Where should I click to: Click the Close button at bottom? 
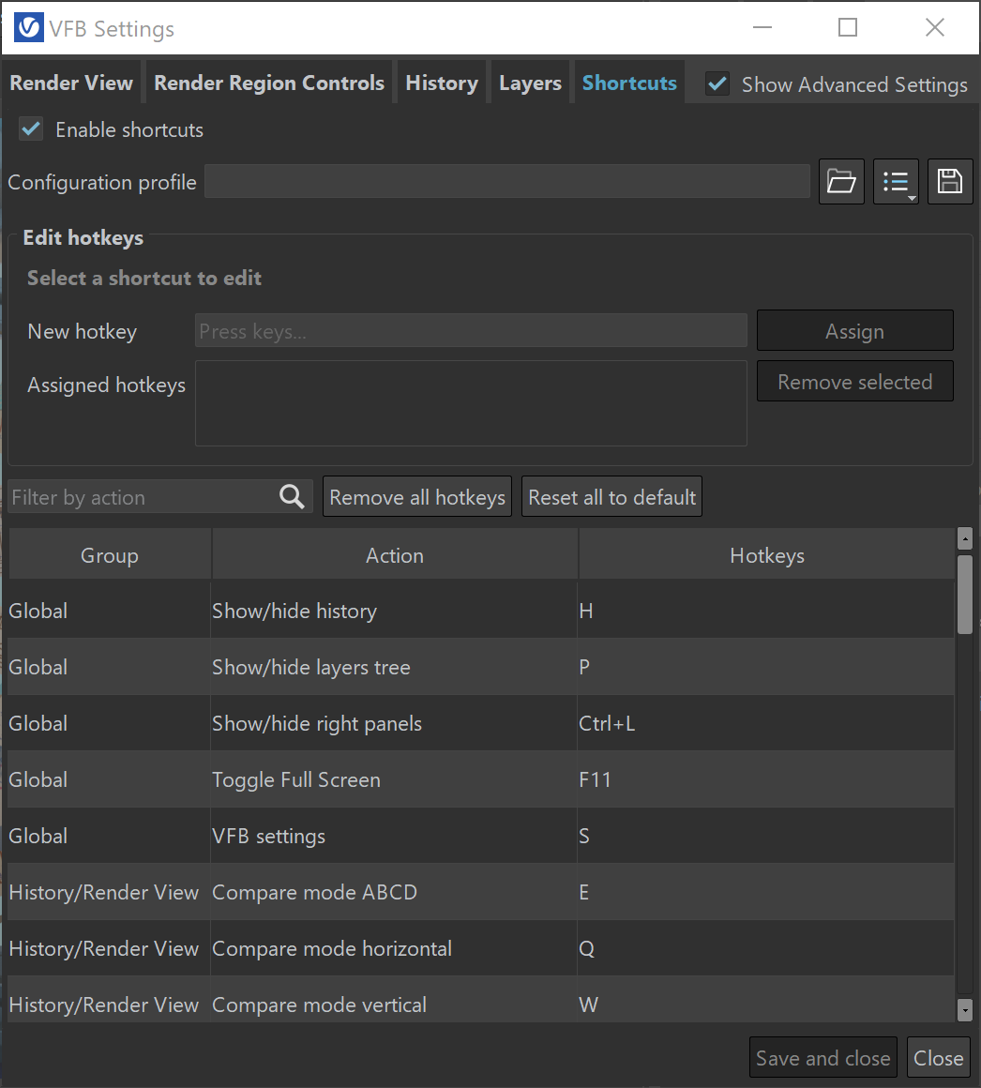coord(938,1057)
